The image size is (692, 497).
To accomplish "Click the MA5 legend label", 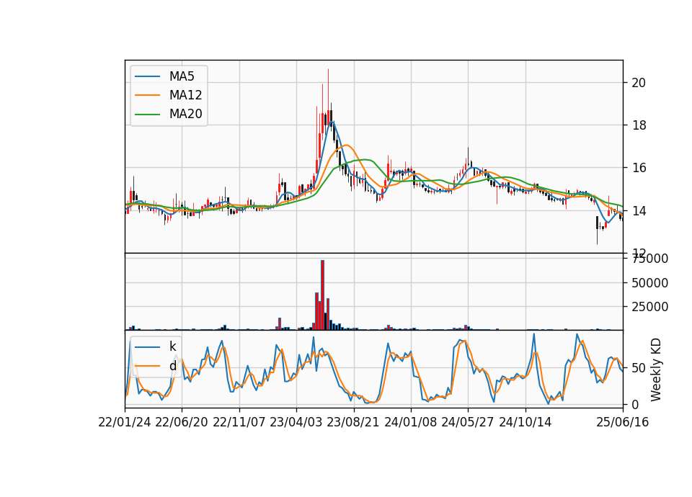I will click(182, 76).
